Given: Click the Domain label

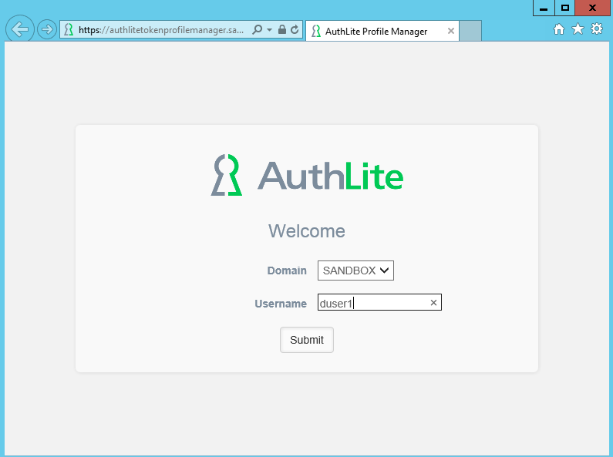Looking at the screenshot, I should (287, 271).
